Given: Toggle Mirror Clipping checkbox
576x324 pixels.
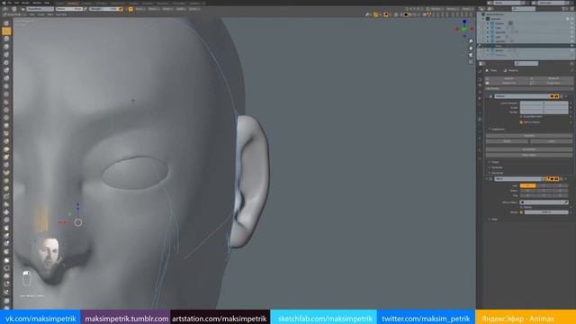Looking at the screenshot, I should 521,207.
